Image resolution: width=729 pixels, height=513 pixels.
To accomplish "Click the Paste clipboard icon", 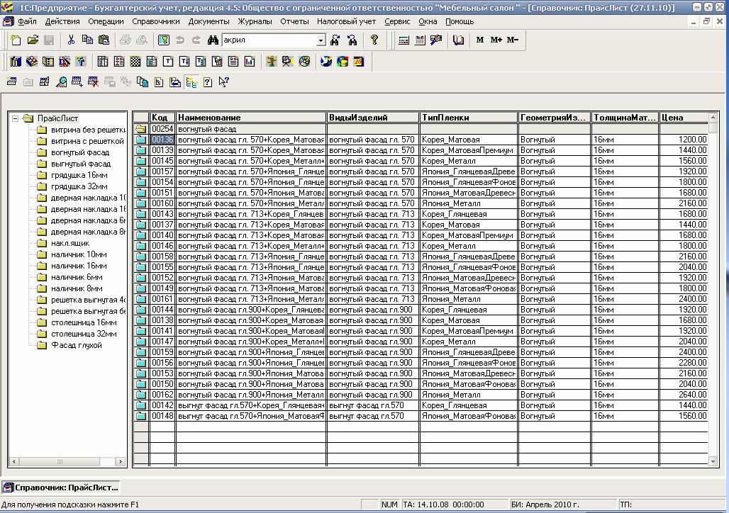I will 104,40.
